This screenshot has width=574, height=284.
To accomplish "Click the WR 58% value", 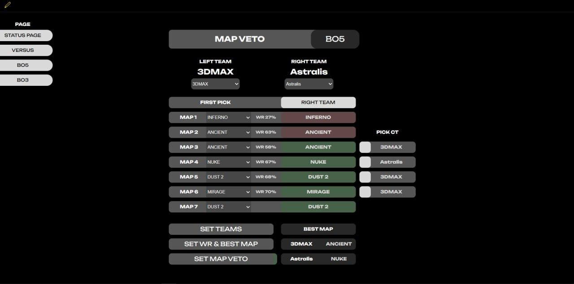I will [x=266, y=147].
